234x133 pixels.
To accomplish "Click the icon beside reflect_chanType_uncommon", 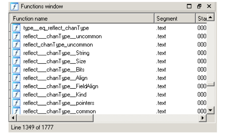I will tap(16, 45).
